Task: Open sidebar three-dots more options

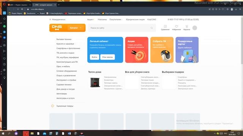Action: pyautogui.click(x=4, y=128)
